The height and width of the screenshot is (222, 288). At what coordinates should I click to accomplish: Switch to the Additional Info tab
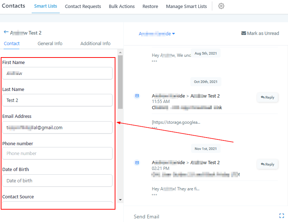[95, 43]
